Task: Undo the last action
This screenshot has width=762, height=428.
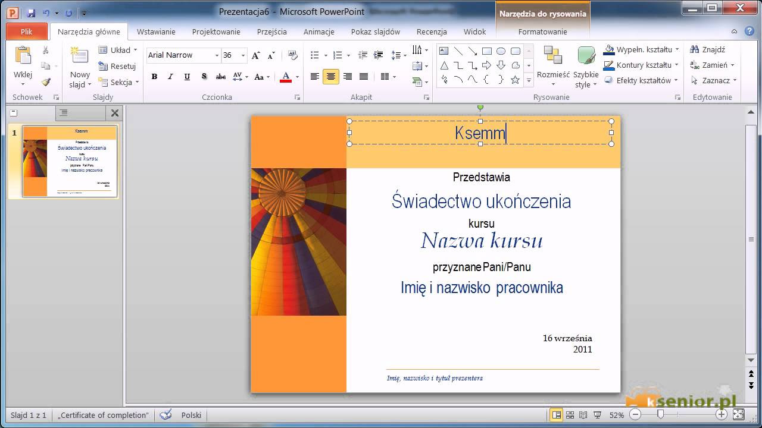Action: coord(46,12)
